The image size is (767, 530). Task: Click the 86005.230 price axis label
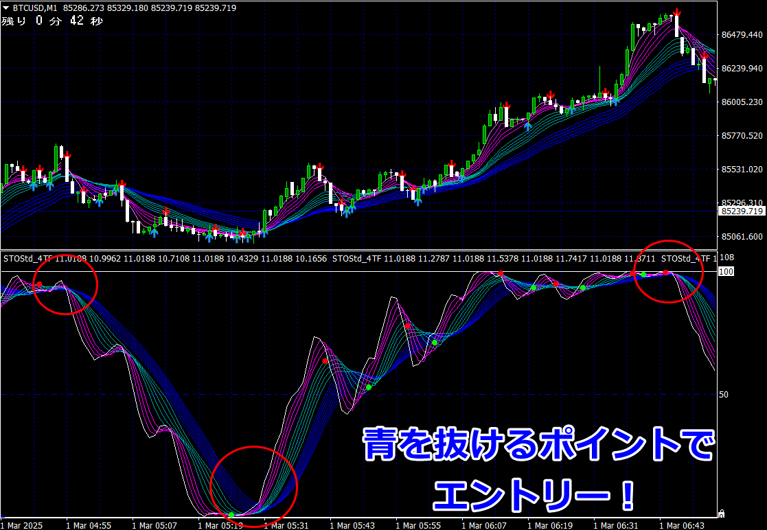click(742, 102)
